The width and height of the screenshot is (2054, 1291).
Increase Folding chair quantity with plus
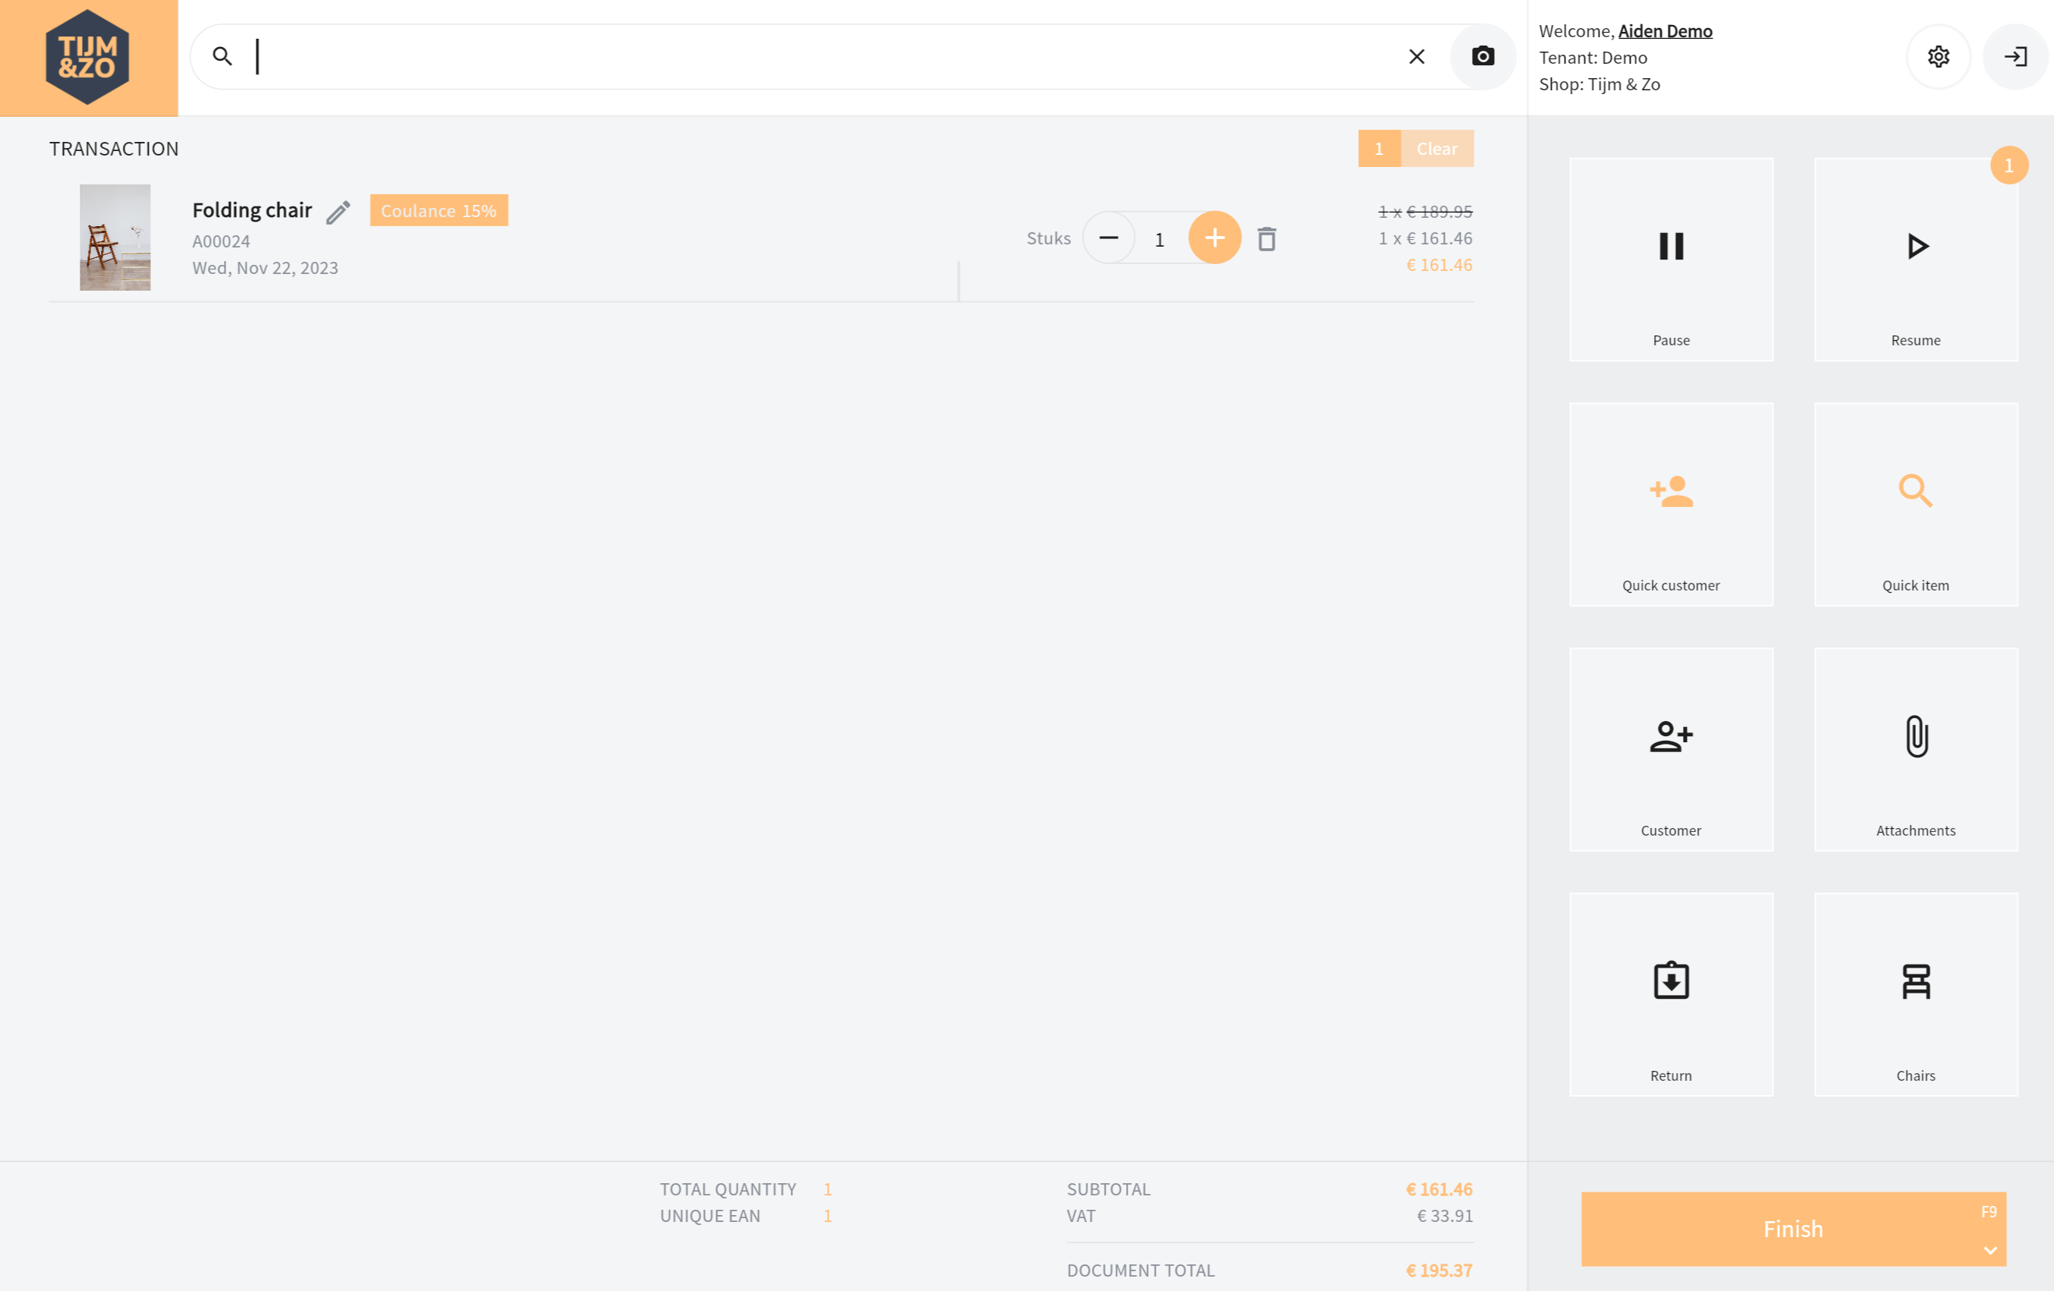pos(1214,238)
